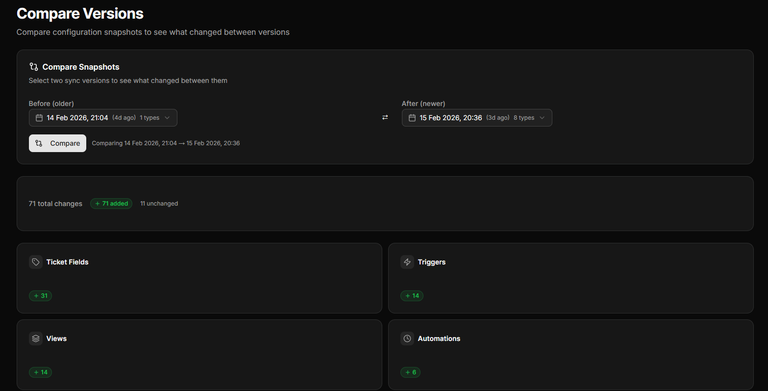Image resolution: width=768 pixels, height=391 pixels.
Task: Click the +31 badge under Ticket Fields
Action: [40, 295]
